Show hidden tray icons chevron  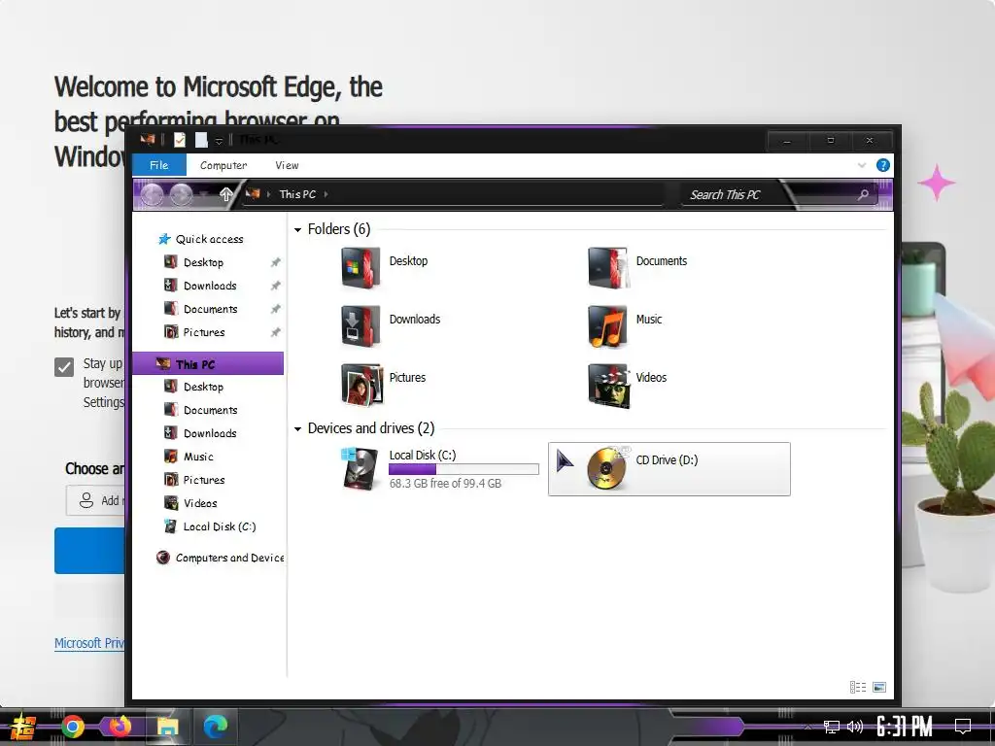[807, 727]
